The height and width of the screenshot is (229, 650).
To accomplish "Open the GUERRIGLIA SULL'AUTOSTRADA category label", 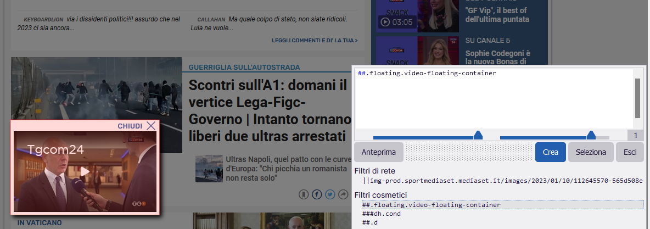I will point(244,68).
